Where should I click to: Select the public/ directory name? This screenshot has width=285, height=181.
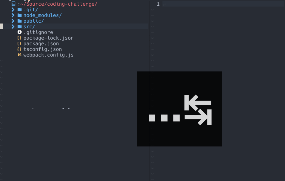(34, 21)
